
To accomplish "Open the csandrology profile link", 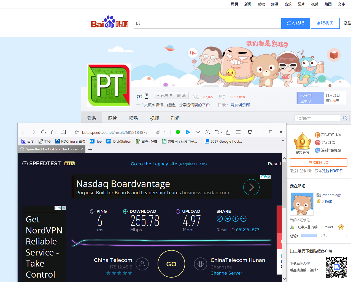I will pos(331,195).
